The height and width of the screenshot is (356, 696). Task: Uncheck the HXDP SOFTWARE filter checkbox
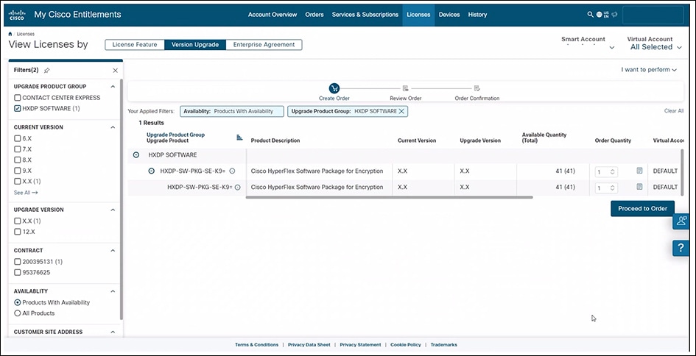pyautogui.click(x=18, y=108)
